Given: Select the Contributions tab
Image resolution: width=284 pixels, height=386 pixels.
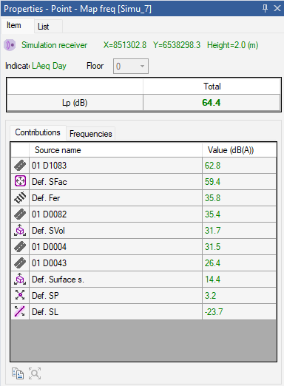Looking at the screenshot, I should (38, 132).
